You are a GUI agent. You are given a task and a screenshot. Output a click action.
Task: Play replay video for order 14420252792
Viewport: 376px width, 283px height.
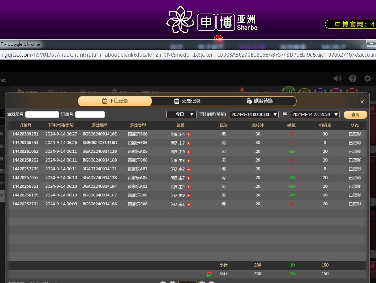(x=188, y=204)
